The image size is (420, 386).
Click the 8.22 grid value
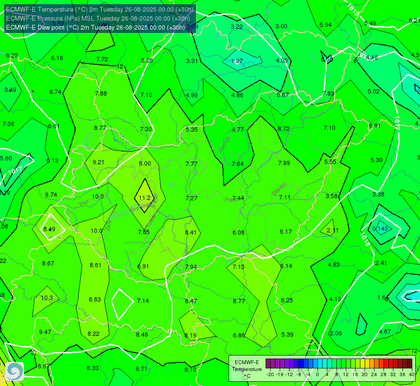point(94,334)
